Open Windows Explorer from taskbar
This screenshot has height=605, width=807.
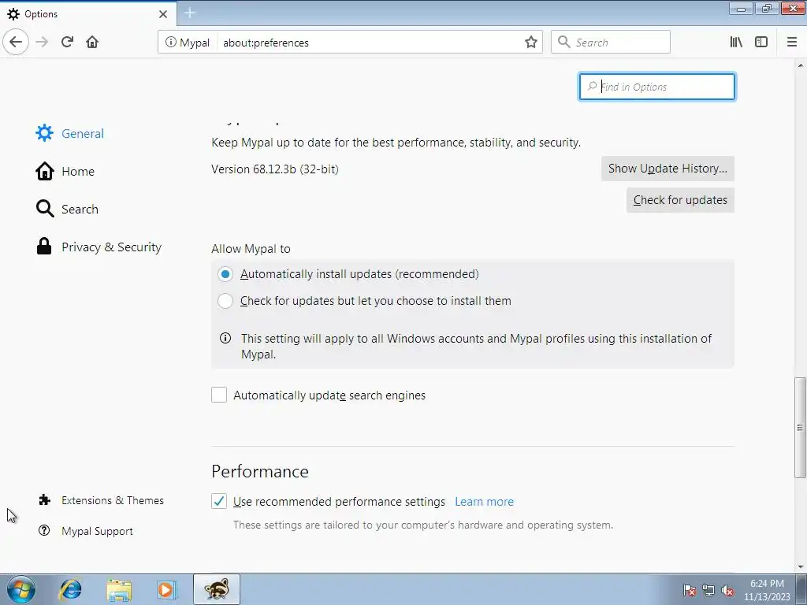click(120, 589)
